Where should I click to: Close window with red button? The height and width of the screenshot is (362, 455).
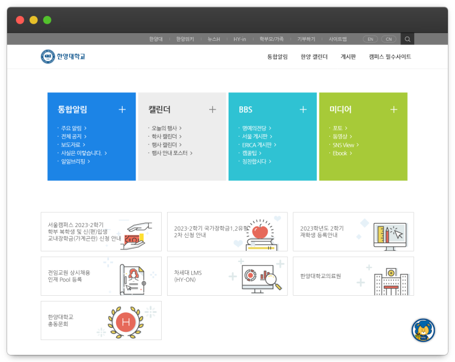[20, 20]
